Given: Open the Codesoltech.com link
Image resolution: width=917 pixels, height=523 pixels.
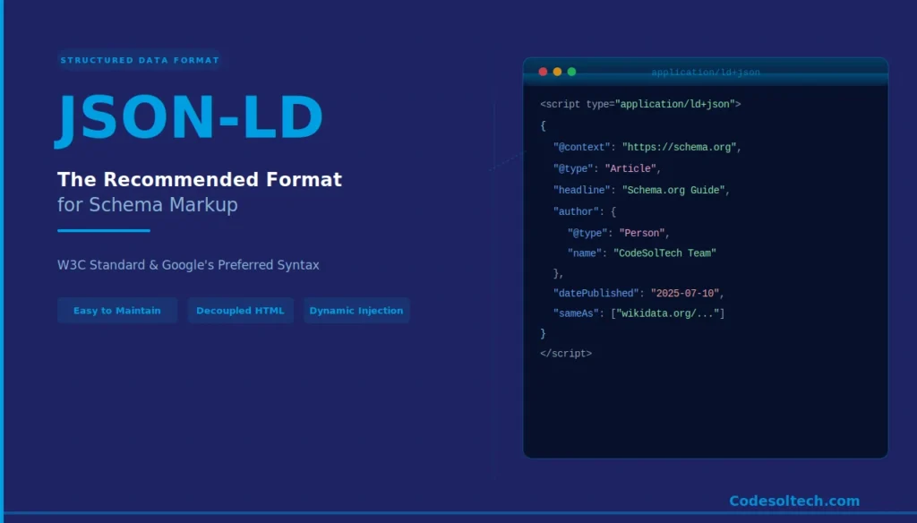Looking at the screenshot, I should (793, 501).
